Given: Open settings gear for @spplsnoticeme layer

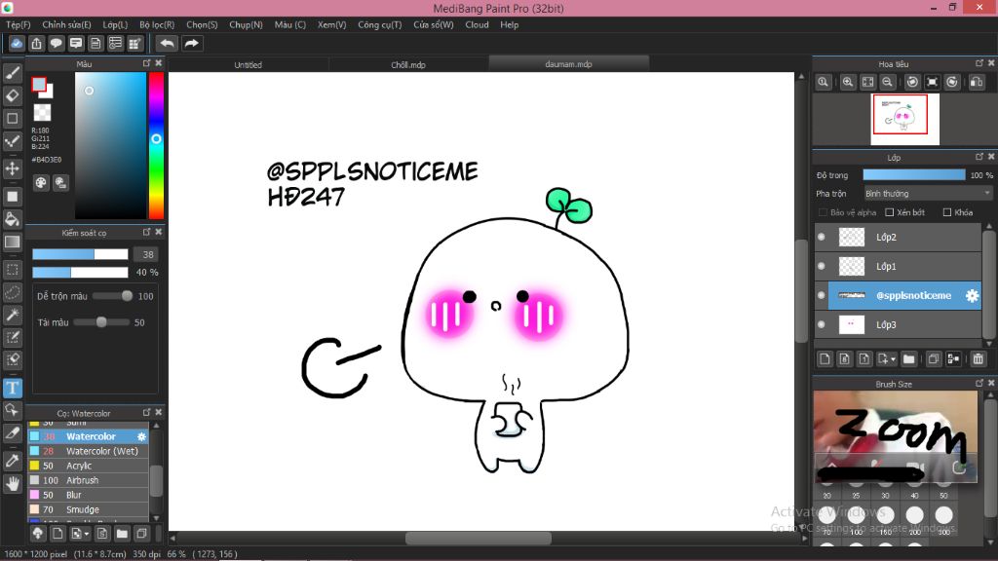Looking at the screenshot, I should 972,296.
